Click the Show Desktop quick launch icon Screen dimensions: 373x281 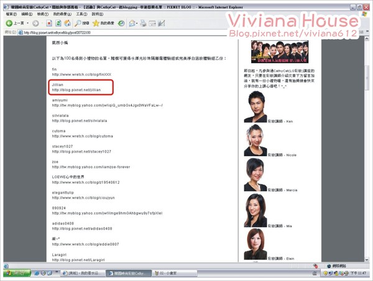(x=50, y=273)
